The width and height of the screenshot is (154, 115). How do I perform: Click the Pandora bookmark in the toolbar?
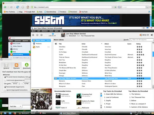[x=63, y=11]
